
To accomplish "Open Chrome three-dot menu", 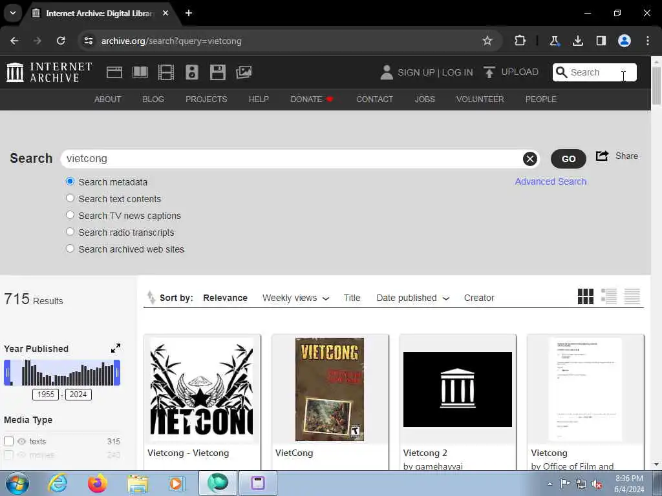I will coord(648,41).
